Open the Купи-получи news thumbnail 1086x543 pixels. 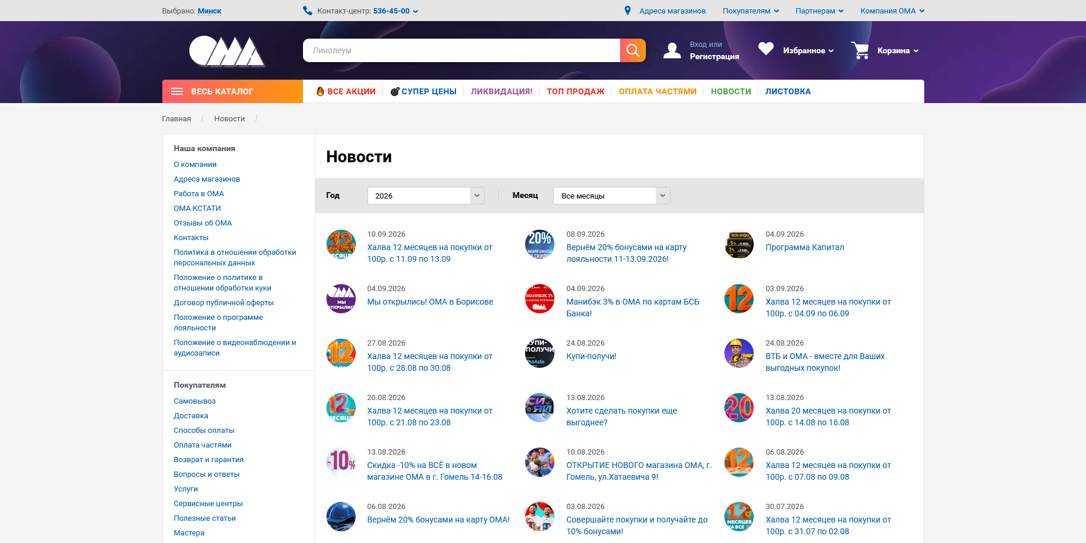540,353
